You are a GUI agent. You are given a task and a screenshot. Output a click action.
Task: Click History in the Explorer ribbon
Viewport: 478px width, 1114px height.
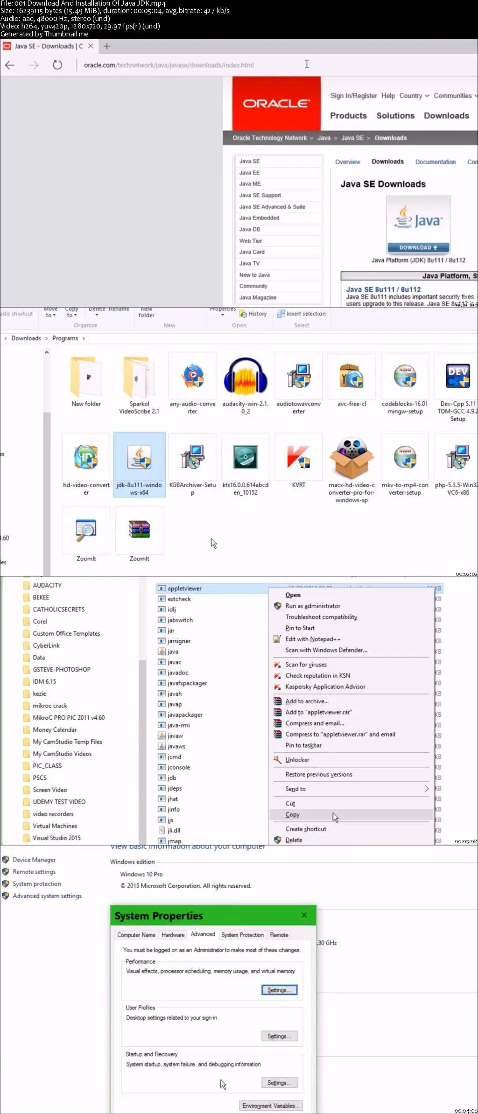point(253,314)
